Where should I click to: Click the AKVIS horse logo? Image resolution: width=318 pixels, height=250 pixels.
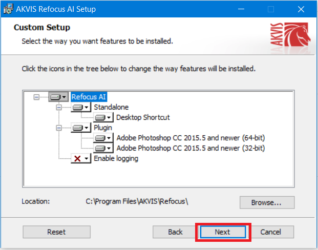pos(290,34)
